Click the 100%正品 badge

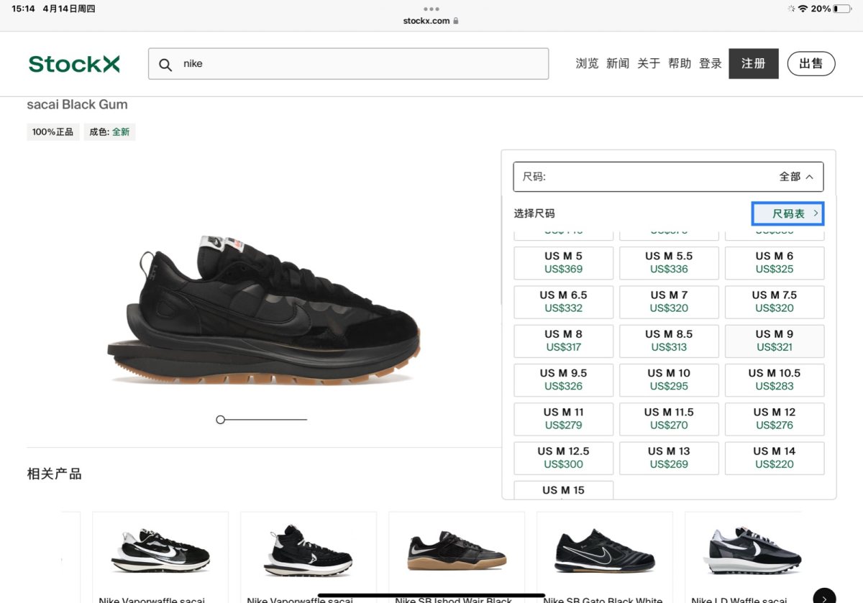(53, 132)
